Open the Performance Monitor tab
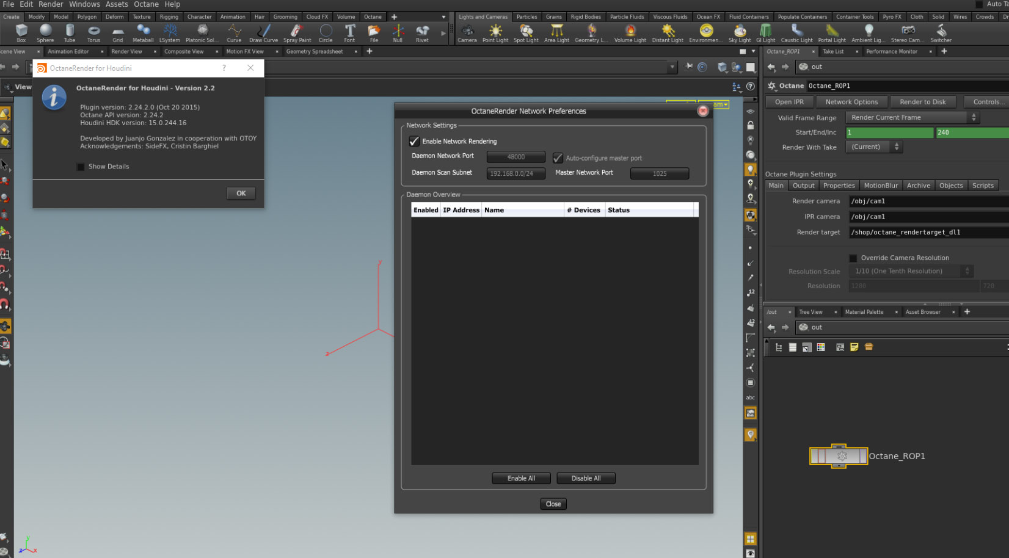1009x558 pixels. point(892,51)
